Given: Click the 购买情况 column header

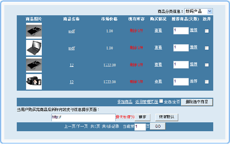Looking at the screenshot, I should click(x=158, y=19).
